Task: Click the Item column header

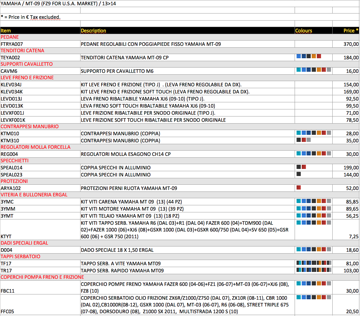Action: click(x=6, y=31)
